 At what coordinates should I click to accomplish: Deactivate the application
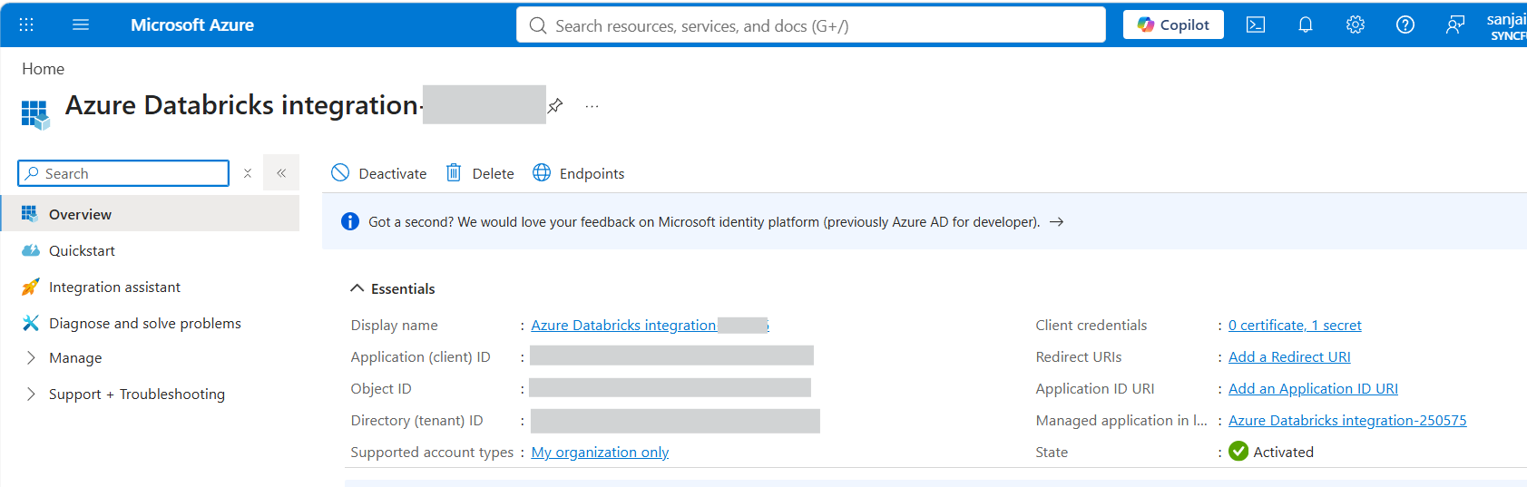[x=379, y=173]
